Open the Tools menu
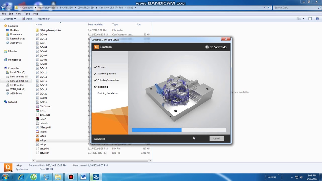 27,14
